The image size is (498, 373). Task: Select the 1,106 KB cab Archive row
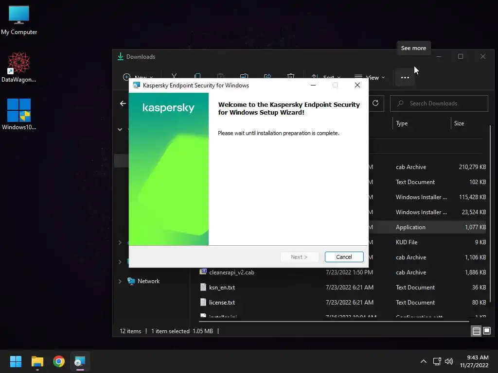[427, 257]
